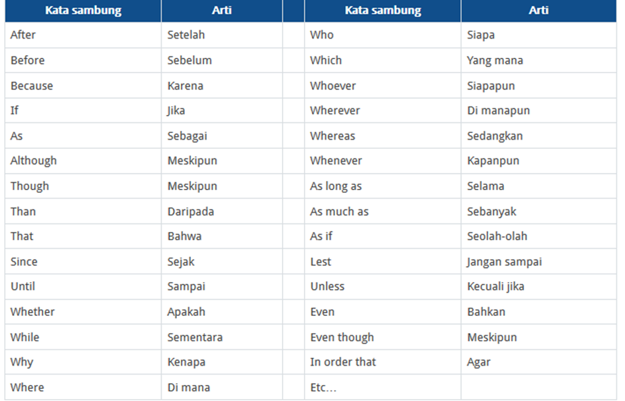Click the 'Sementara' cell
Viewport: 625px width, 401px height.
221,337
